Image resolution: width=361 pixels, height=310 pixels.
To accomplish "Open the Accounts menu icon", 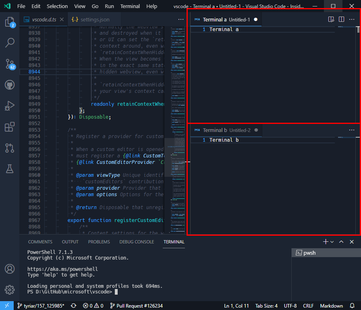I will point(10,269).
